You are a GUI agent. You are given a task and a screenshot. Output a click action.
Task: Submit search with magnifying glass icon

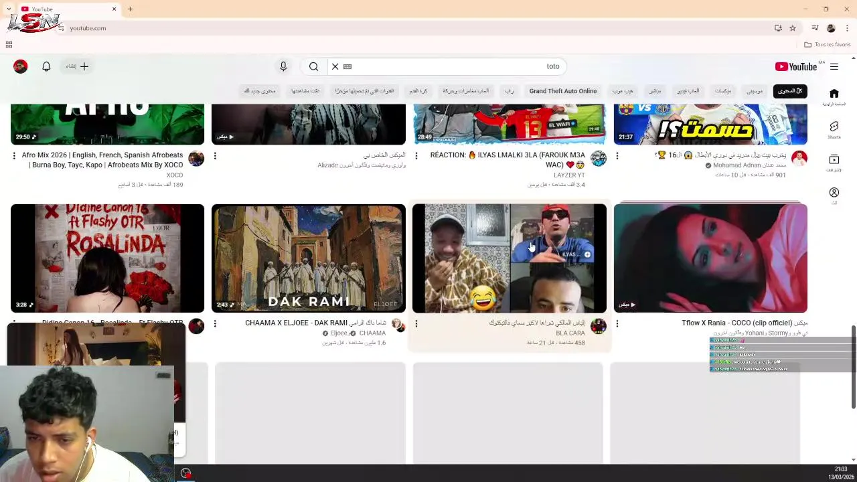point(313,66)
